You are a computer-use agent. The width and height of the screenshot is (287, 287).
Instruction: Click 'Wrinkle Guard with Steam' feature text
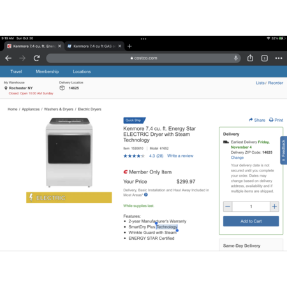(152, 233)
